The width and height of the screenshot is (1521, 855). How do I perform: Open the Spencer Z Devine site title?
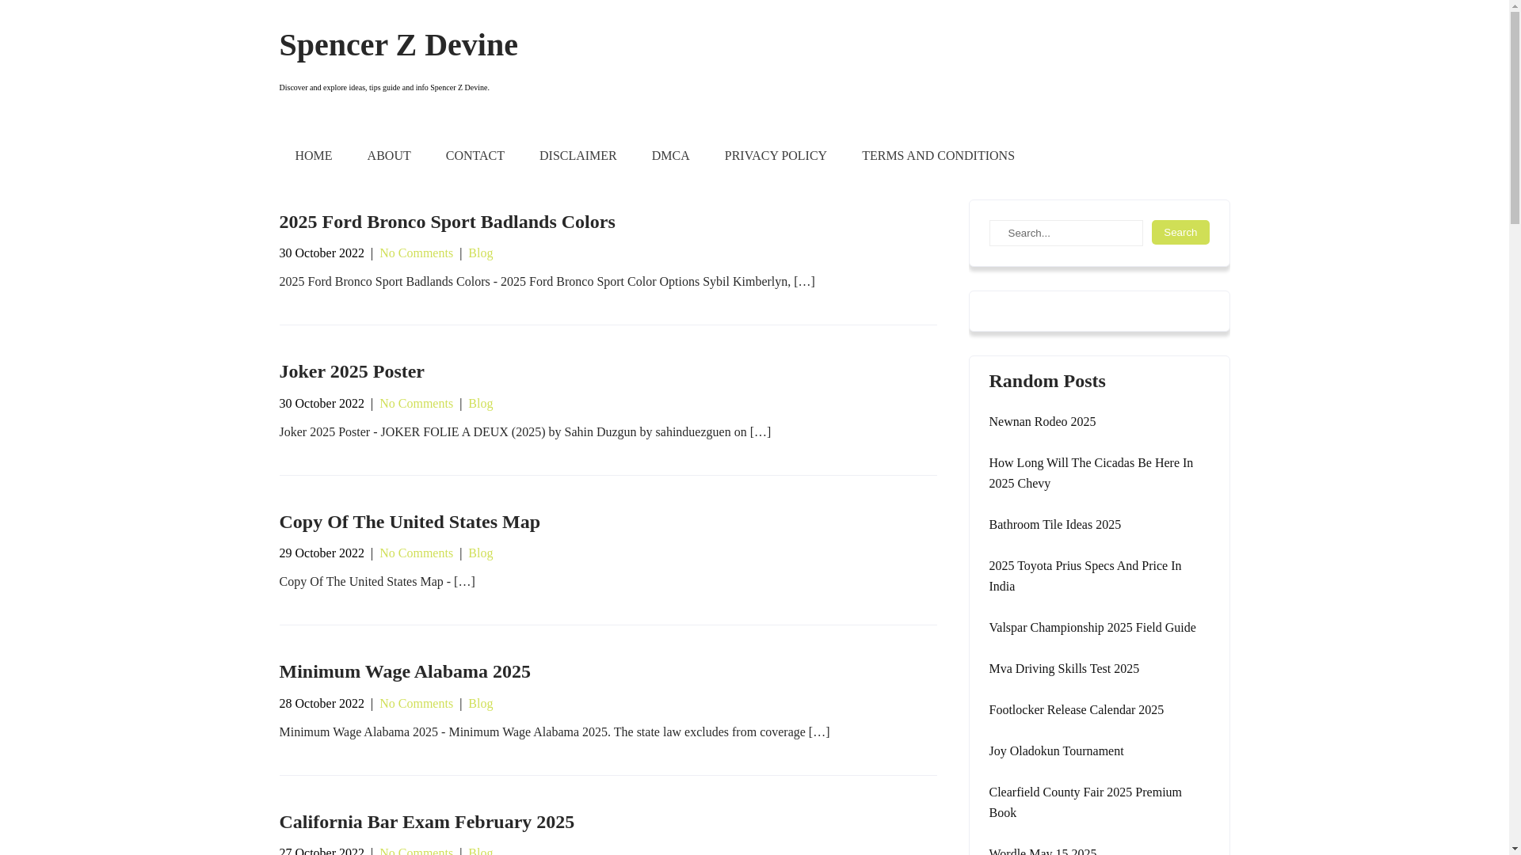point(398,45)
